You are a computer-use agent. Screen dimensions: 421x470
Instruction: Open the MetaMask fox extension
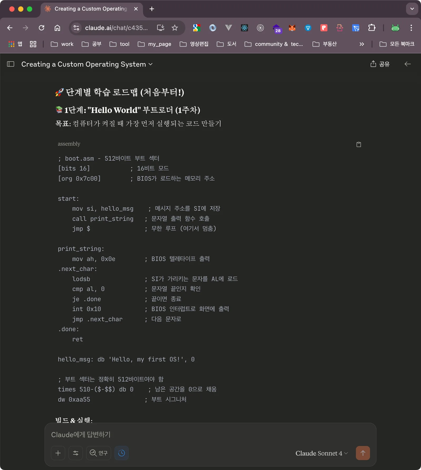[x=292, y=28]
